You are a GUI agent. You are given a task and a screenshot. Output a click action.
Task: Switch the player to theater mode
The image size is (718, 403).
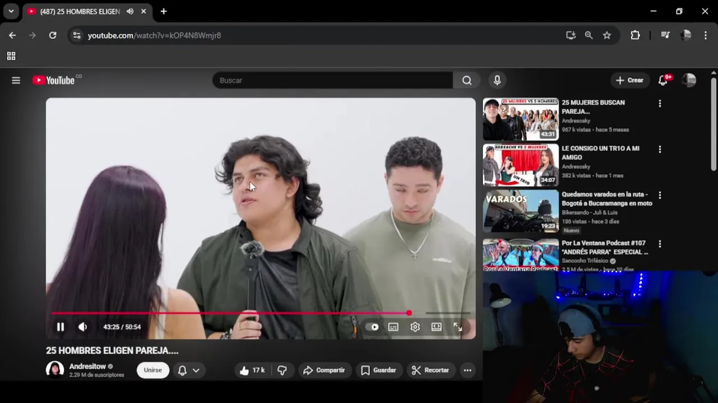pos(437,327)
